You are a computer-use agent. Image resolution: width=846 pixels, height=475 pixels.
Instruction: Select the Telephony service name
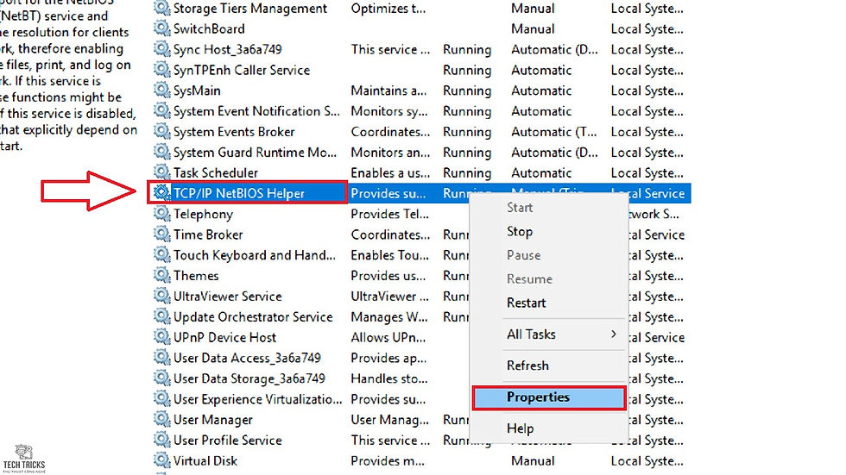click(x=203, y=214)
